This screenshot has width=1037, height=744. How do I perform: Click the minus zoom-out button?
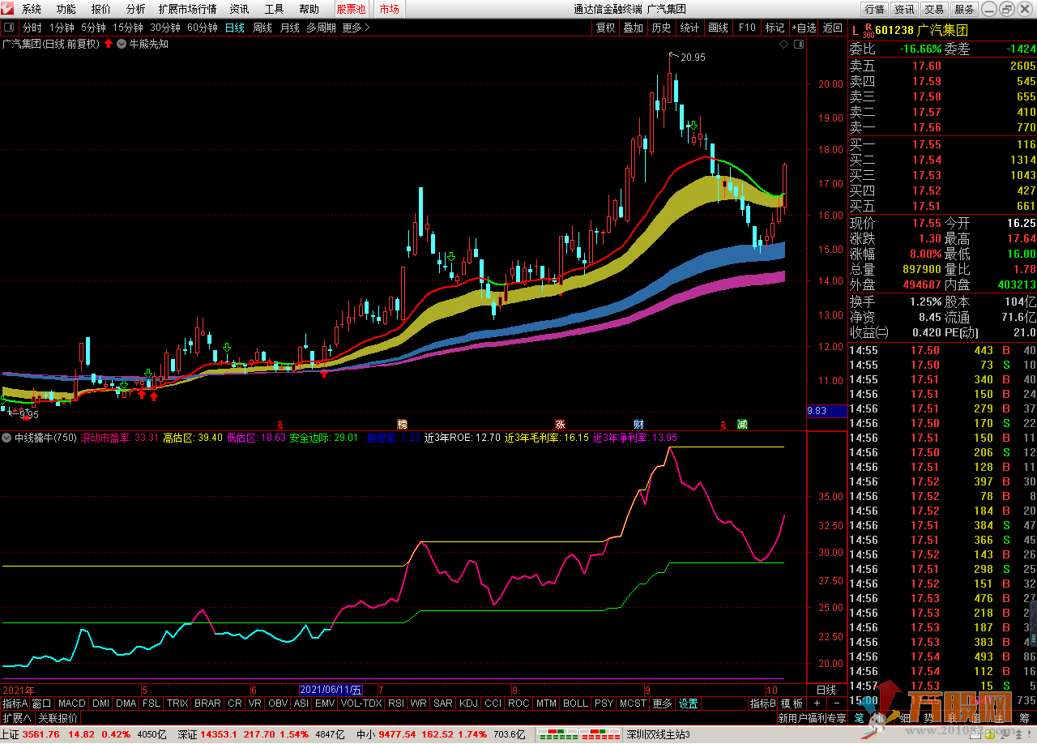tap(836, 703)
